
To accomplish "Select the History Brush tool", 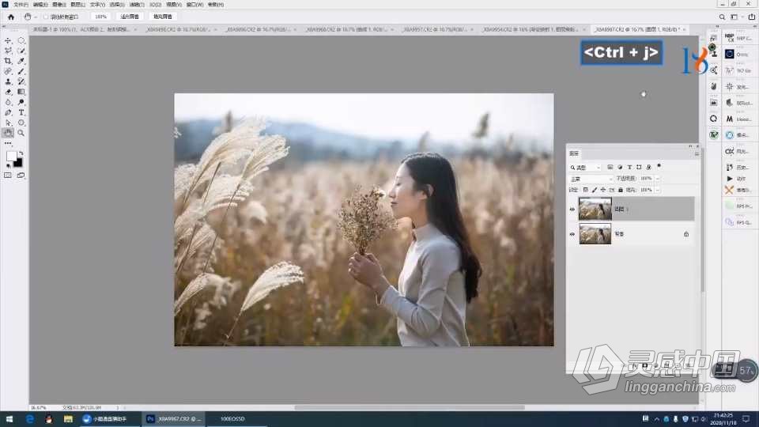I will pyautogui.click(x=21, y=81).
